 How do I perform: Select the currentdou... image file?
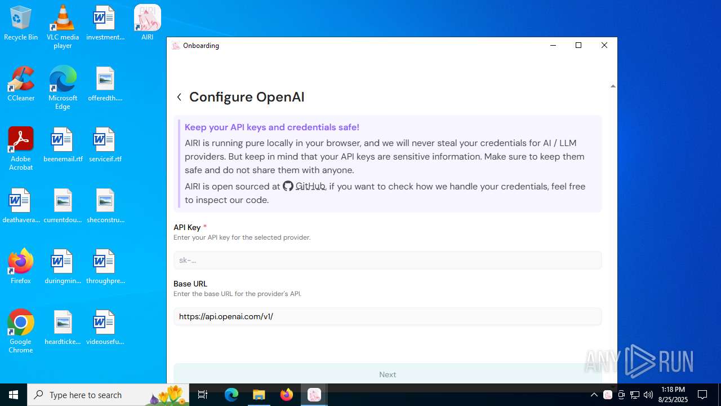[63, 205]
